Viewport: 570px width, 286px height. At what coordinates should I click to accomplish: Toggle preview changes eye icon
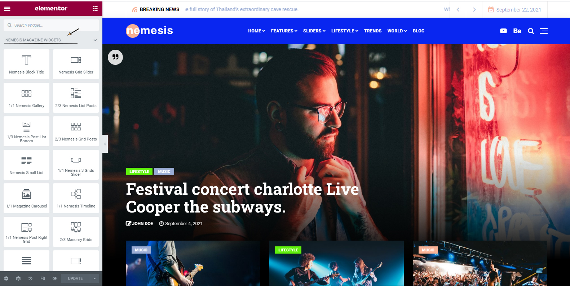click(x=55, y=278)
